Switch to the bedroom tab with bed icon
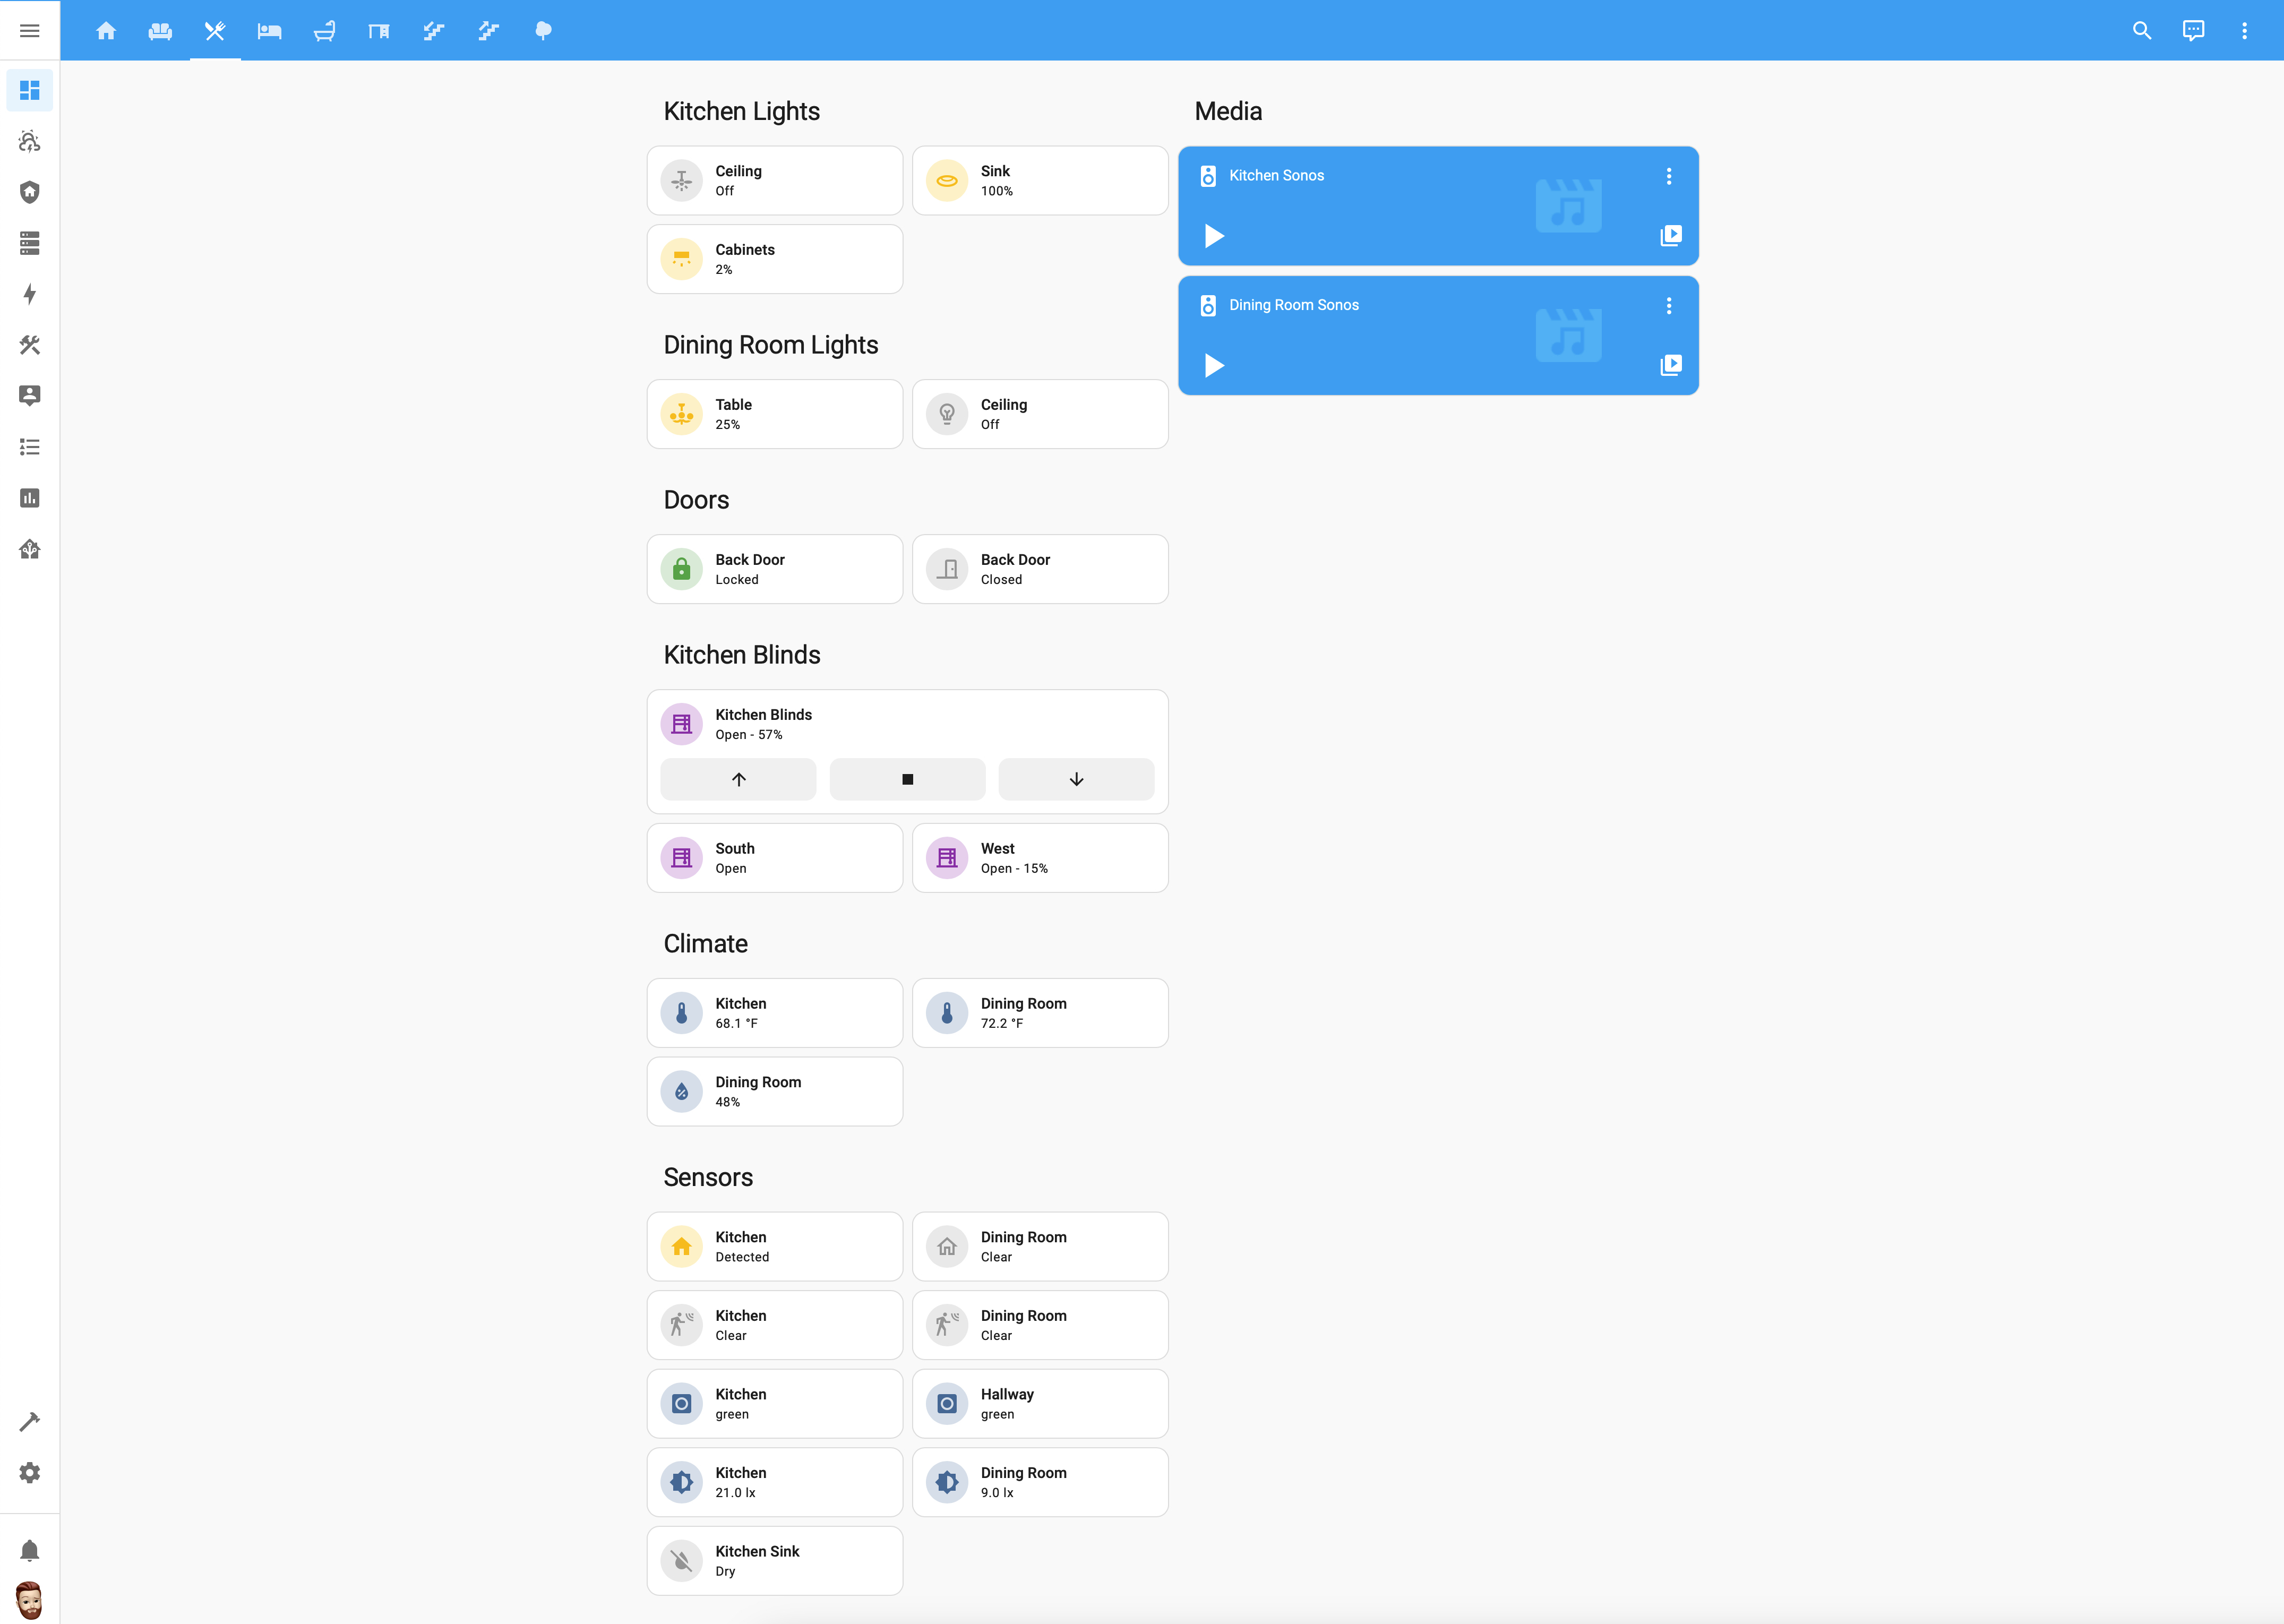This screenshot has height=1624, width=2284. pyautogui.click(x=269, y=30)
